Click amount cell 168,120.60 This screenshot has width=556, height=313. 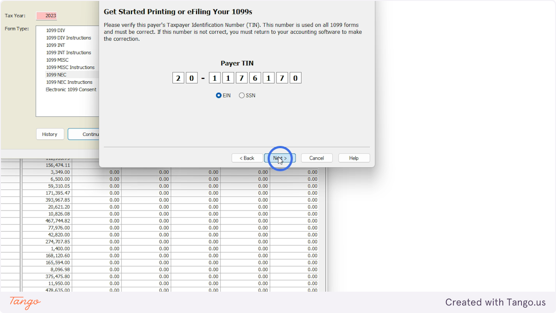(x=47, y=256)
